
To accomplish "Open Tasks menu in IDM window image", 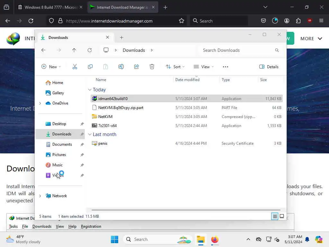I will (x=13, y=226).
